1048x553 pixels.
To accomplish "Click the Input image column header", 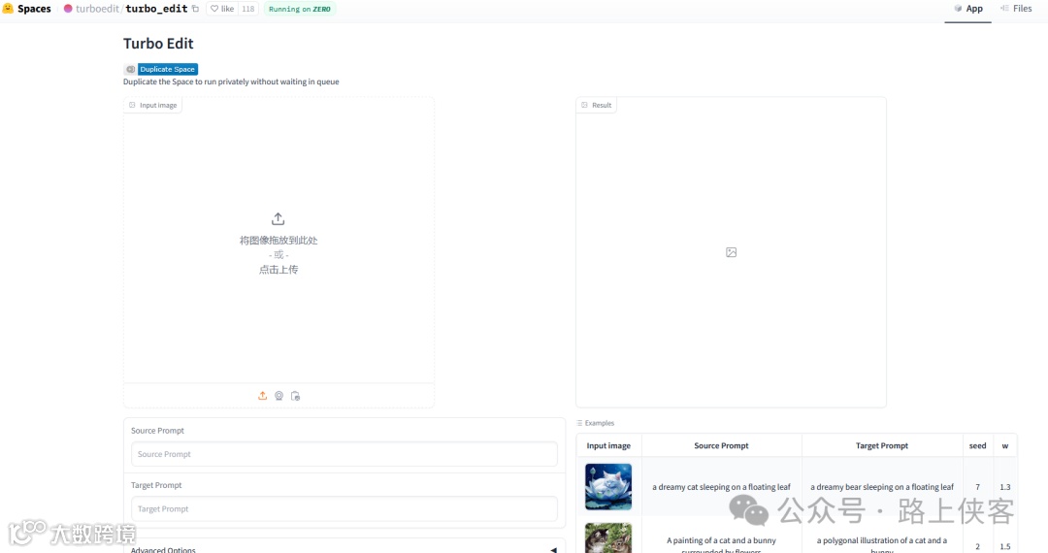I will click(608, 445).
